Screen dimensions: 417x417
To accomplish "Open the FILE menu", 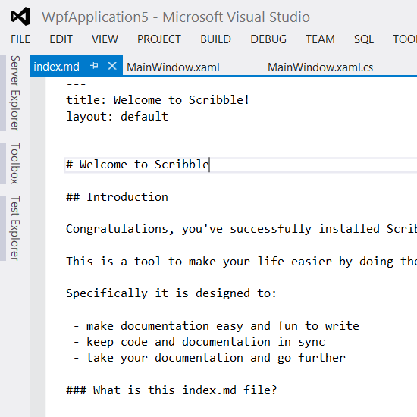I will pos(20,39).
